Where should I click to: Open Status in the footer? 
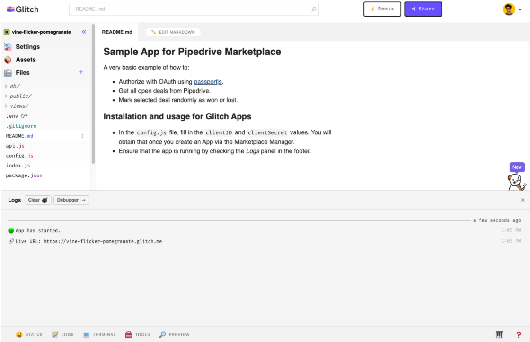tap(29, 334)
